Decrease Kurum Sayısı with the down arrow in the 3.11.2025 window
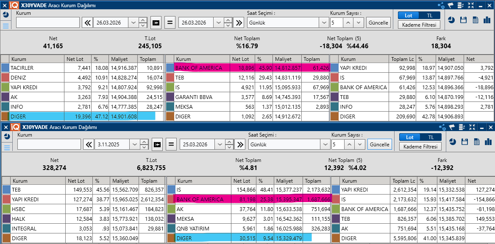The image size is (495, 244). [360, 145]
